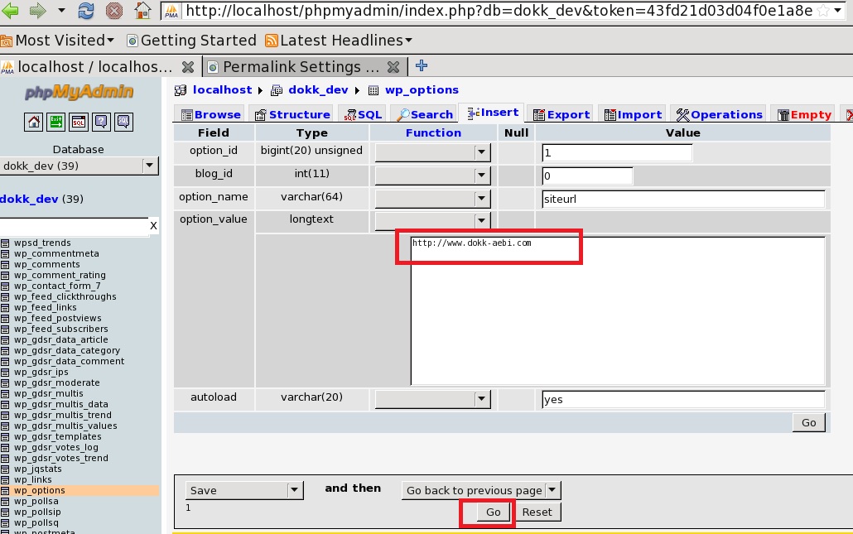
Task: Open the 'Go back to previous page' dropdown
Action: pos(480,490)
